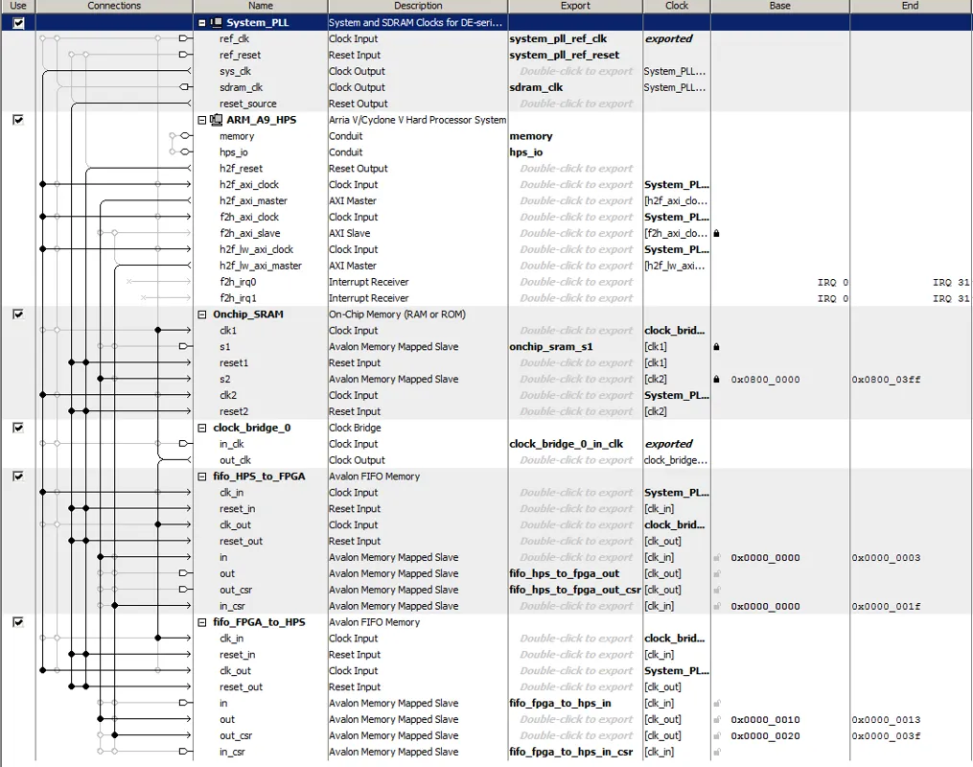Image resolution: width=973 pixels, height=767 pixels.
Task: Select the exported name sdram_clk
Action: tap(536, 87)
